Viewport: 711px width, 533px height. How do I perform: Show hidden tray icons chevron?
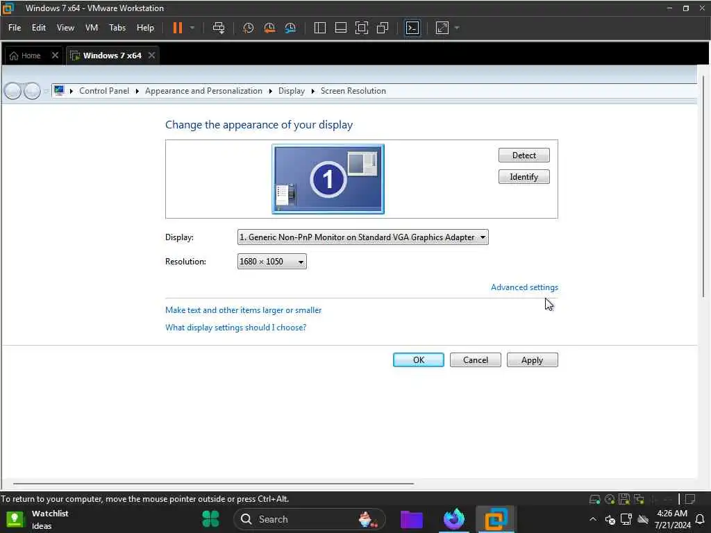tap(593, 519)
